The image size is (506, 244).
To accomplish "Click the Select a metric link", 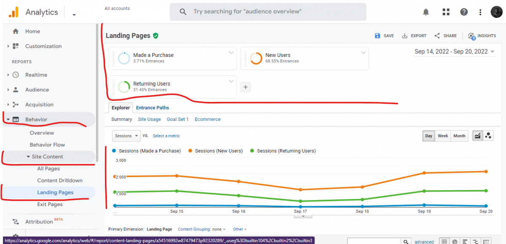I will (x=166, y=136).
